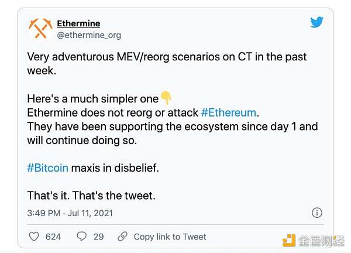Click the Ethermine pickaxe avatar
Image resolution: width=351 pixels, height=253 pixels.
(x=40, y=29)
